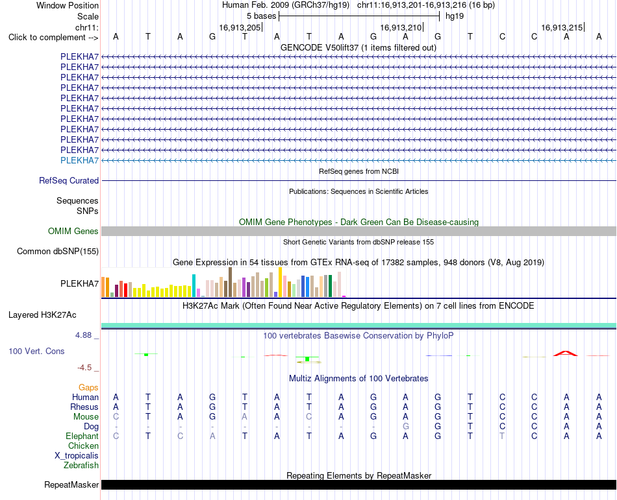Screen dimensions: 617x500
Task: Click the Common dbSNP(155) track label
Action: (x=58, y=252)
